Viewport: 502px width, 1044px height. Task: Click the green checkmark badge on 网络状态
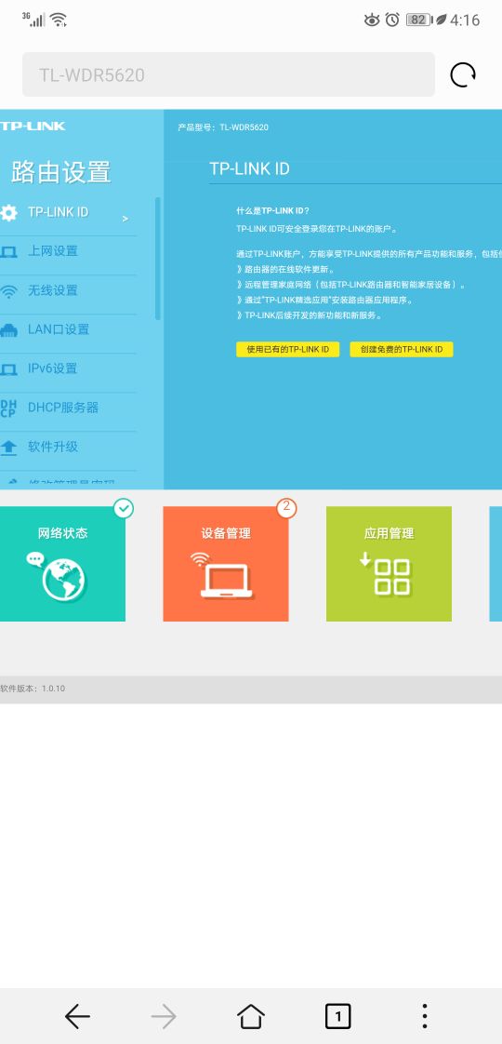click(124, 509)
